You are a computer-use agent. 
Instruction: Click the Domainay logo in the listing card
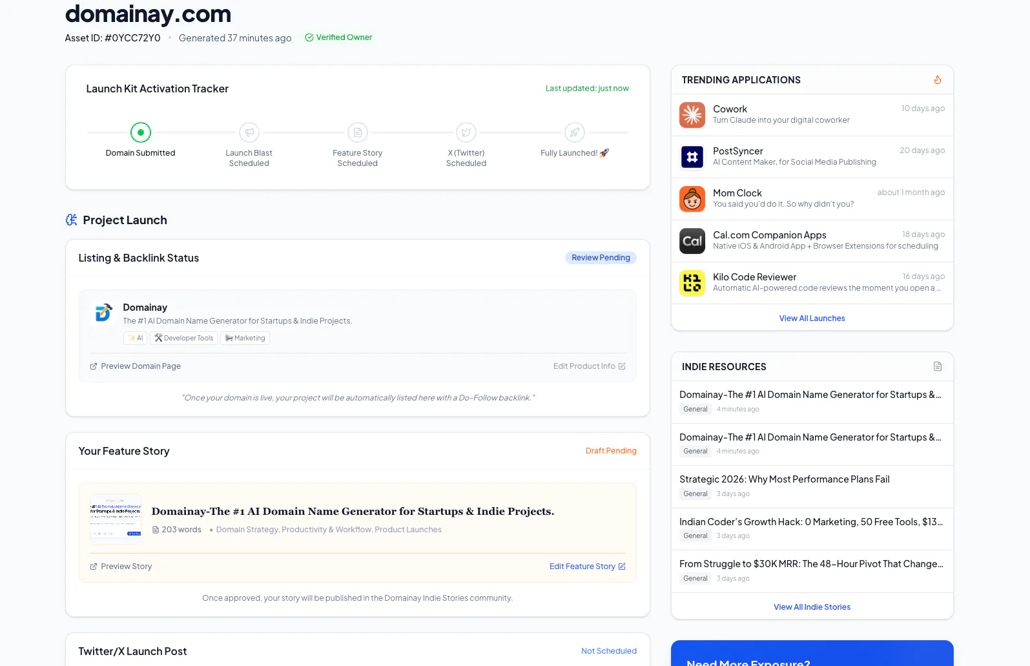[103, 313]
